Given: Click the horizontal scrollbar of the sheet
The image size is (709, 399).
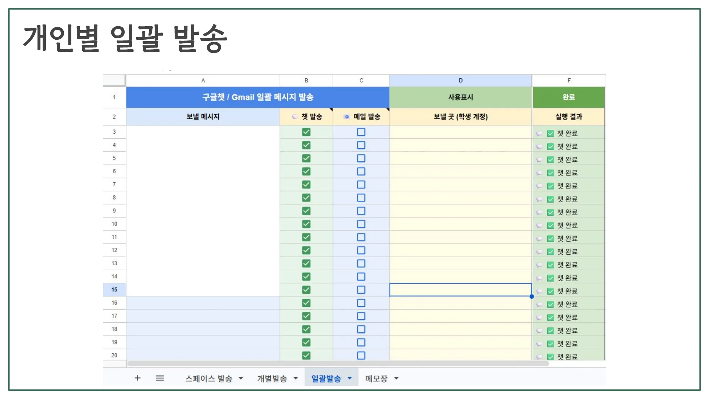Looking at the screenshot, I should click(338, 364).
